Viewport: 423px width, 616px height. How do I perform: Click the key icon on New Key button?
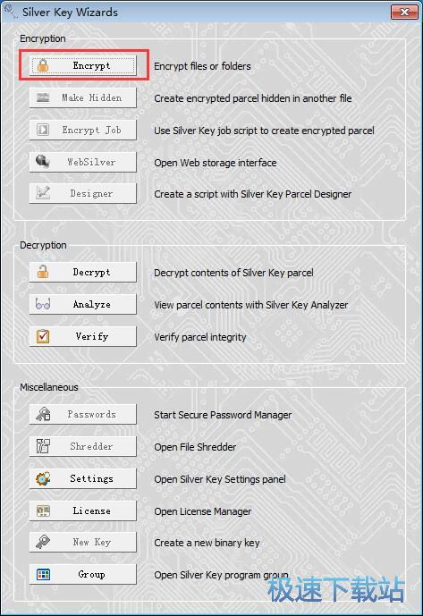click(x=43, y=542)
